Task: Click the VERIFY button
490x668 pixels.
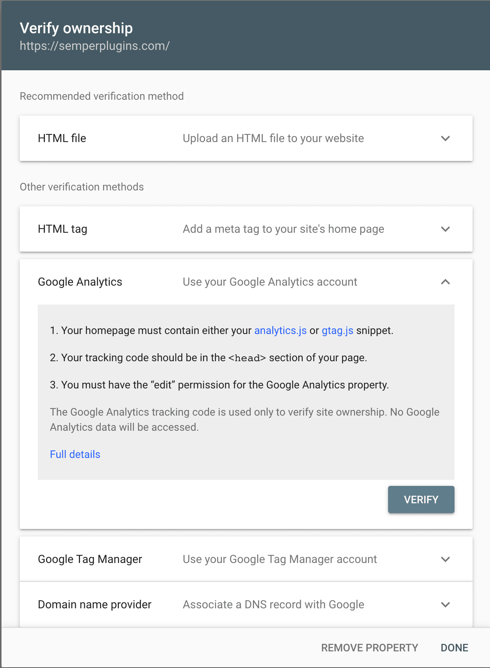Action: [x=421, y=499]
